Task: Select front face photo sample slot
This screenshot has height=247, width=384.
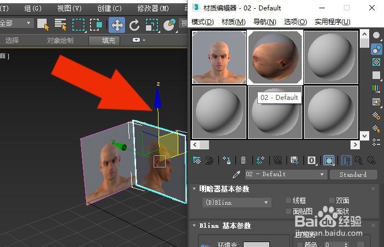Action: pyautogui.click(x=219, y=57)
